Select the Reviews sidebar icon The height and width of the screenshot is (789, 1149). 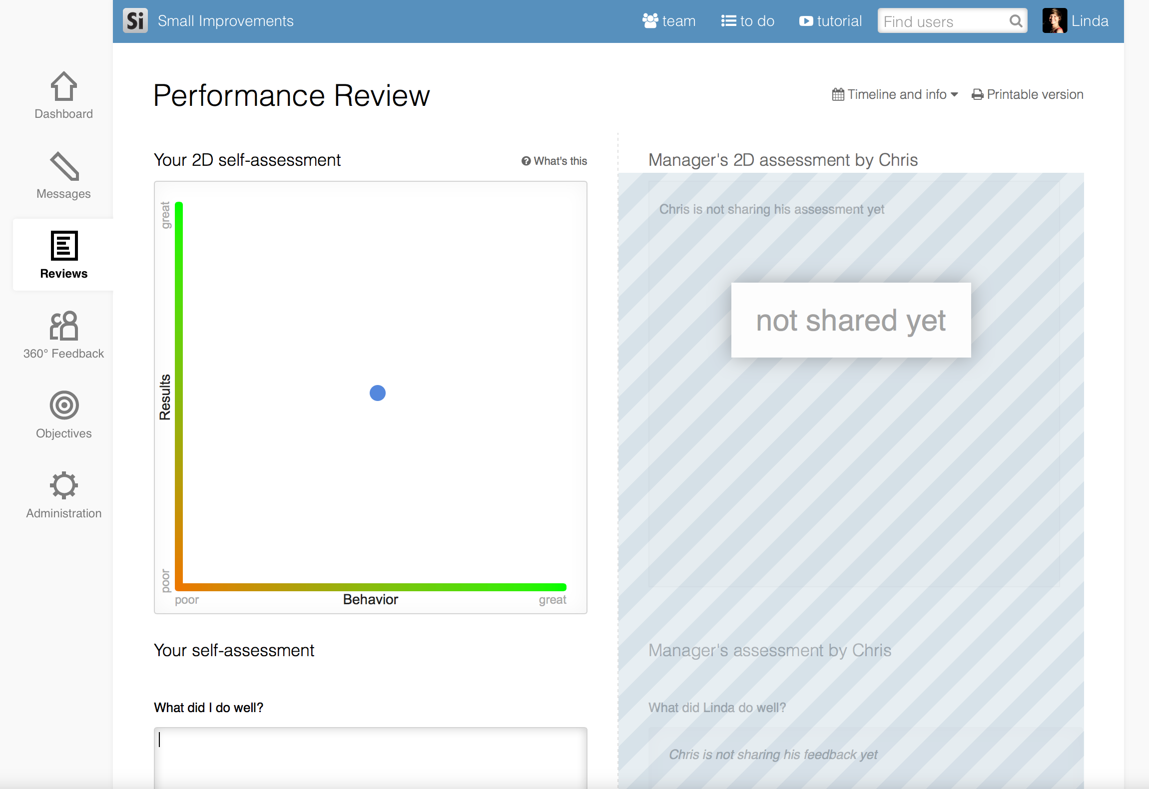(x=64, y=246)
